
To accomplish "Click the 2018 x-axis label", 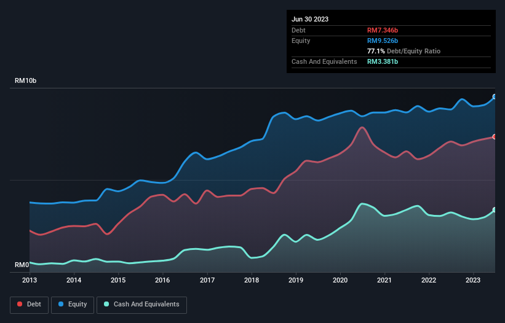I will (252, 280).
